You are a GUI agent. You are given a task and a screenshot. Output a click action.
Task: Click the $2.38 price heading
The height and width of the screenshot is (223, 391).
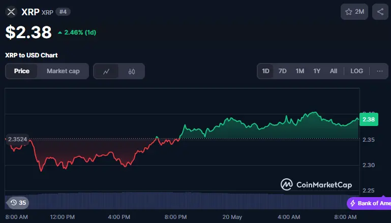coord(28,32)
